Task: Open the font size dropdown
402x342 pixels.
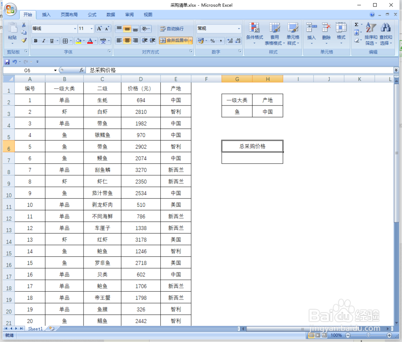Action: pos(91,29)
